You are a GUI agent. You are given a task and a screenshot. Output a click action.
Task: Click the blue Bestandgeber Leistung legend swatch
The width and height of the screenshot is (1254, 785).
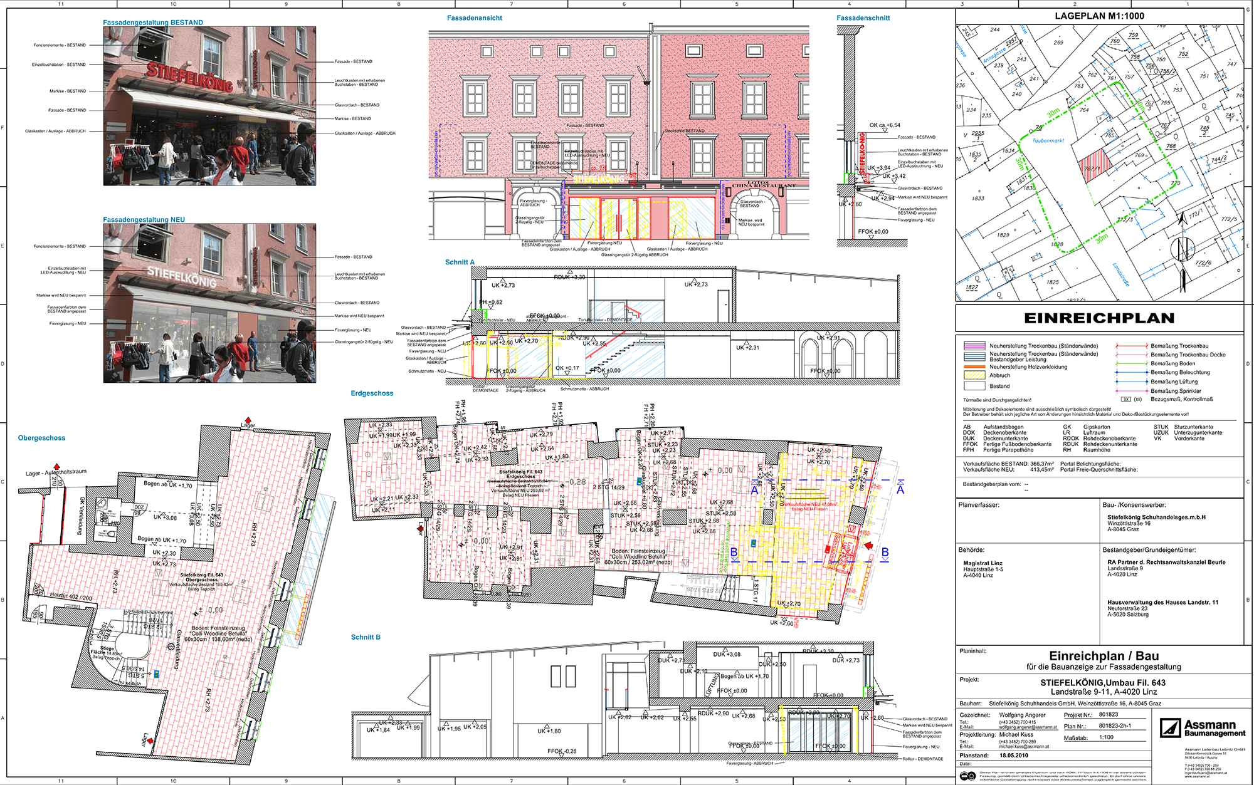(x=974, y=356)
